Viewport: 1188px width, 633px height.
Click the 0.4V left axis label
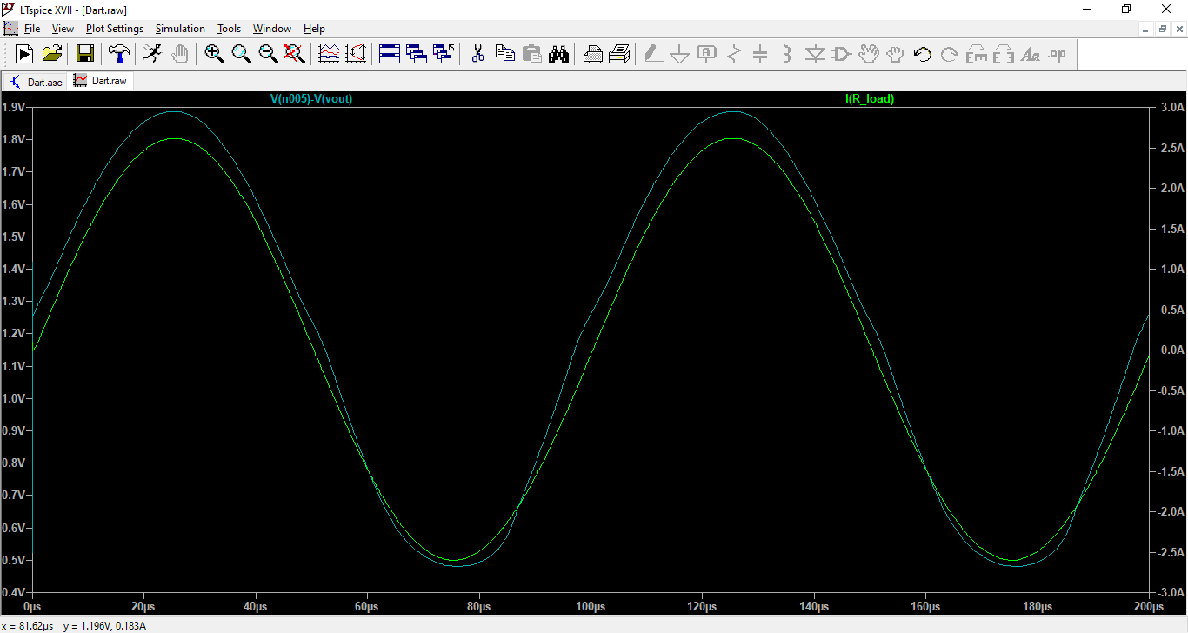(13, 592)
